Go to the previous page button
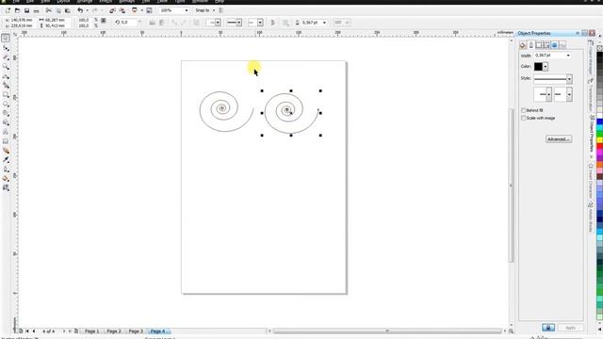Screen dimensions: 603x339 [x=34, y=331]
